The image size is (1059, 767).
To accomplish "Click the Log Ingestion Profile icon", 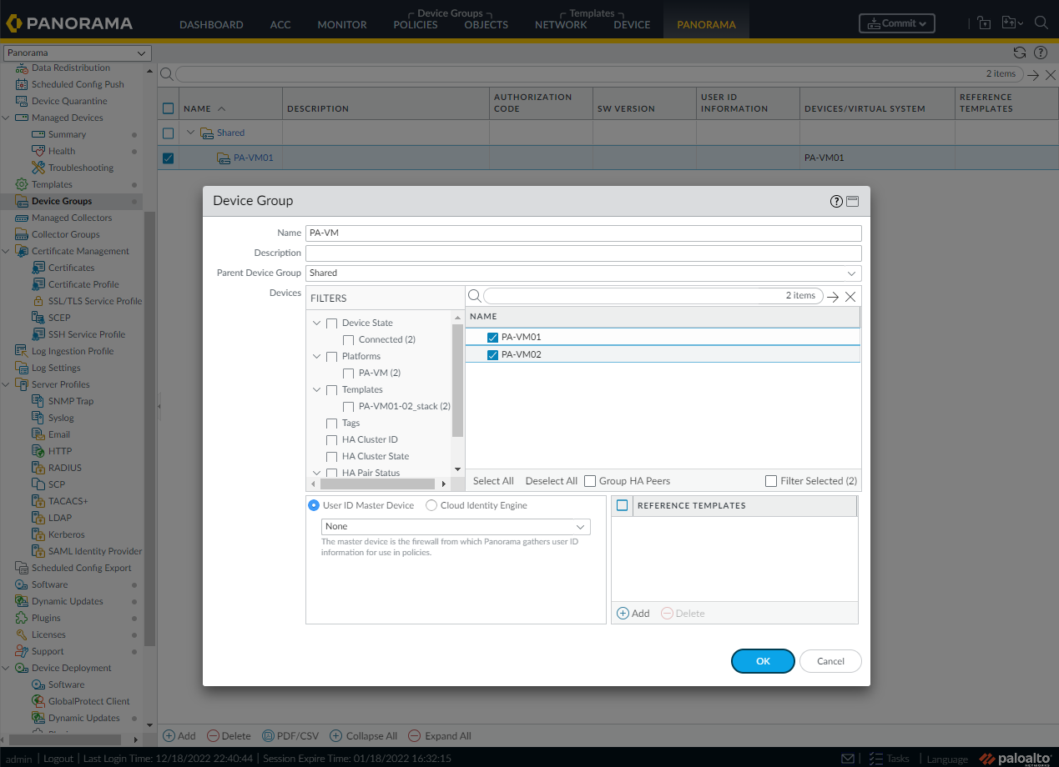I will [x=21, y=351].
